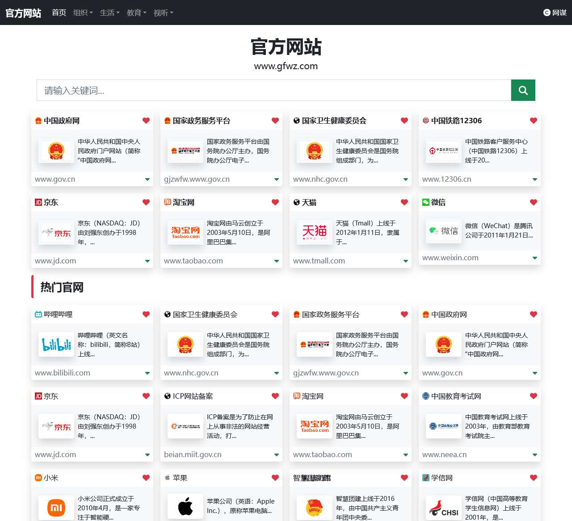Screen dimensions: 572x521
Task: Click the globe favicon beside ICP网站备案 title
Action: [168, 396]
